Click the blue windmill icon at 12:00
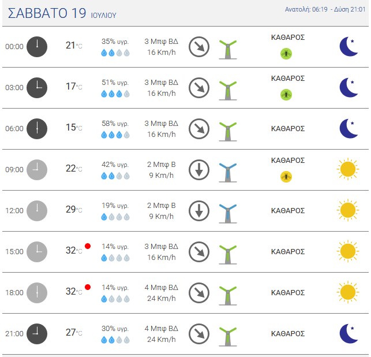 coord(227,213)
